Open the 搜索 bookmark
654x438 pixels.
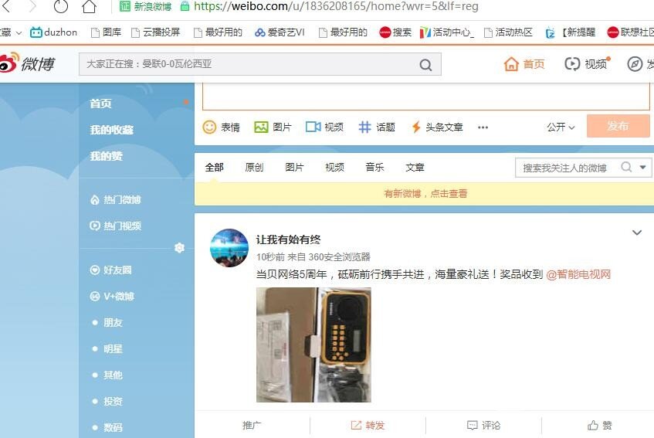(x=395, y=32)
